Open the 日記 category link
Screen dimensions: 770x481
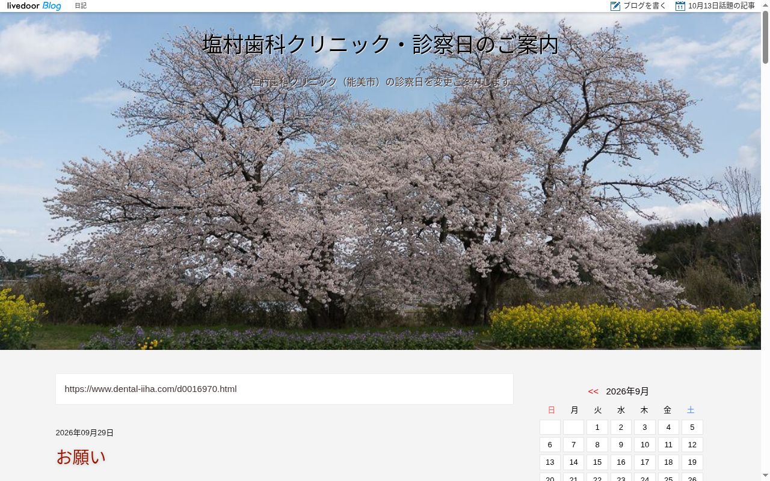pos(81,6)
